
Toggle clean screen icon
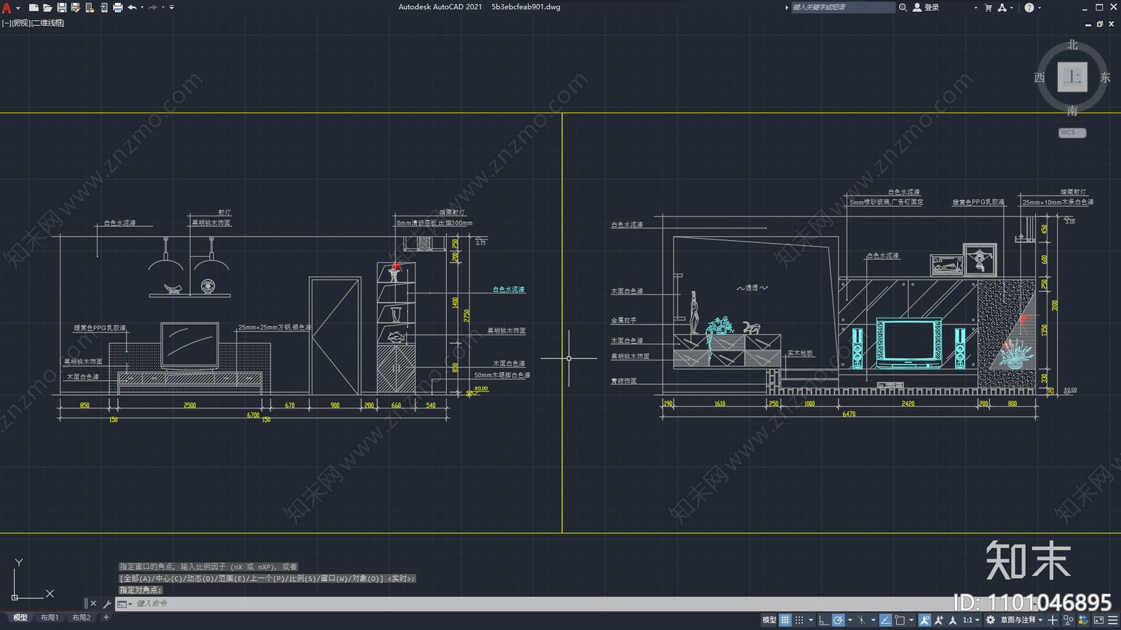coord(1099,619)
